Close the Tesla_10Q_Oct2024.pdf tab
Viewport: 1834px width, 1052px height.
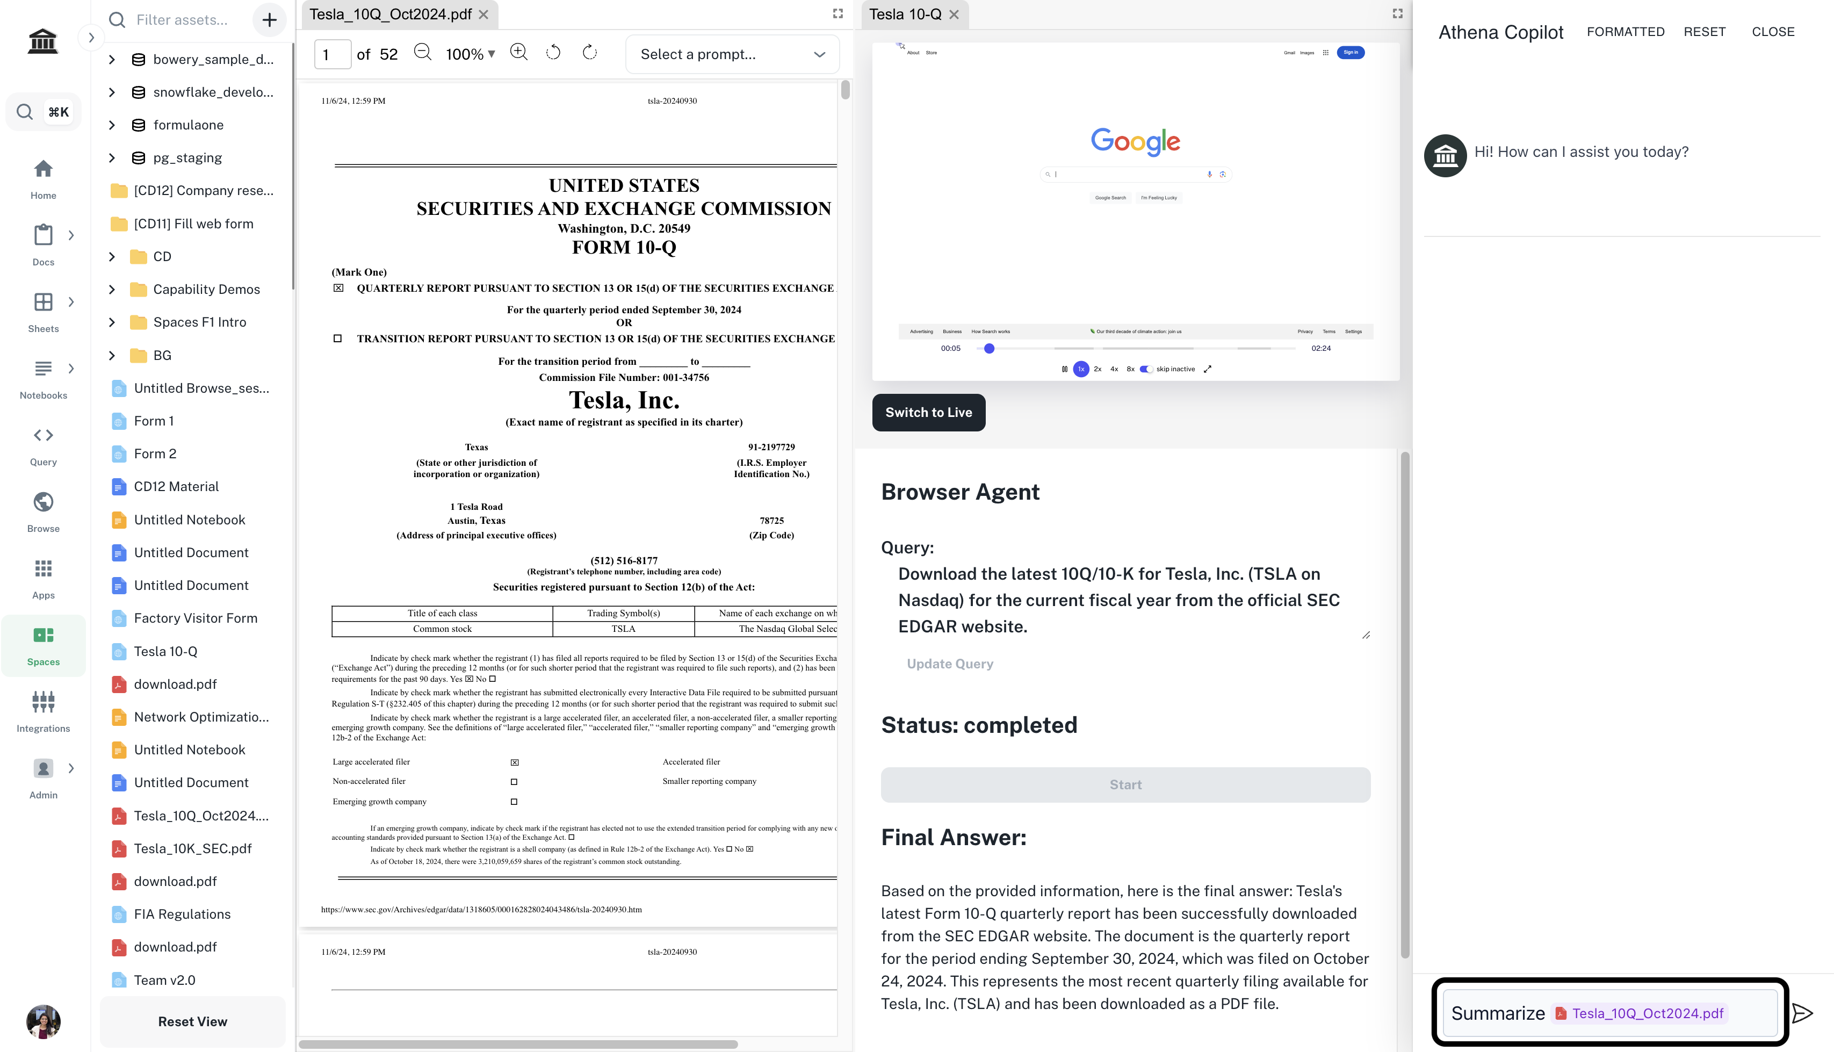coord(484,15)
